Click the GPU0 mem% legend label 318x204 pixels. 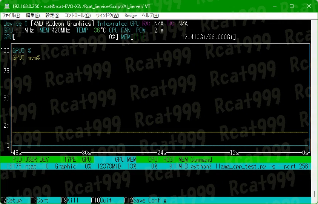click(x=26, y=57)
